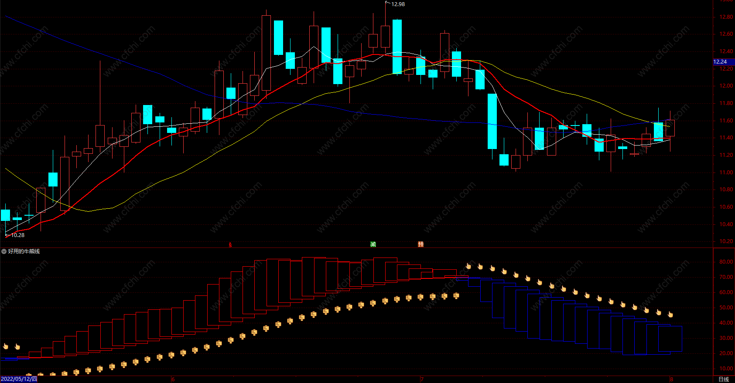The image size is (735, 383).
Task: Select the 2022/05/12/四 date label
Action: 19,379
